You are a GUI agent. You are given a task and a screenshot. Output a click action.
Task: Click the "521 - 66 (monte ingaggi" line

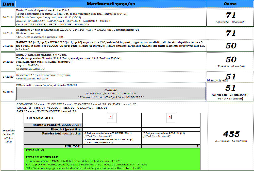tap(84, 168)
